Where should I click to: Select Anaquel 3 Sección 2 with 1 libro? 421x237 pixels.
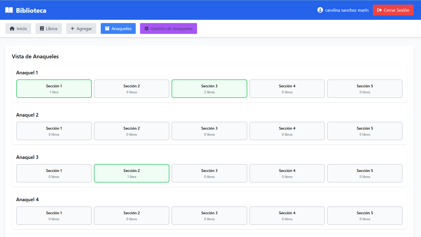click(132, 173)
